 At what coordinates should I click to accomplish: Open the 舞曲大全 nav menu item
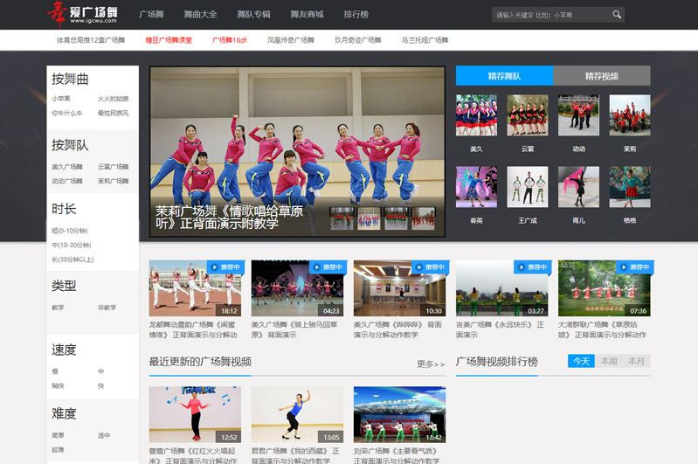200,14
